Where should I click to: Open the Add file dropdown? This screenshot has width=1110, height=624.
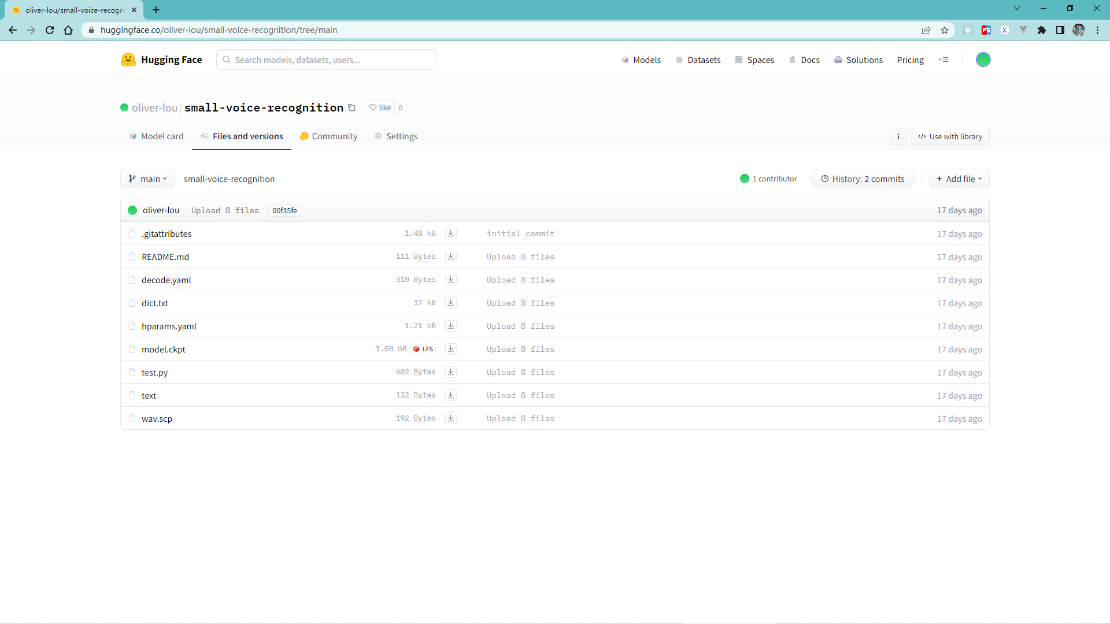[x=959, y=179]
